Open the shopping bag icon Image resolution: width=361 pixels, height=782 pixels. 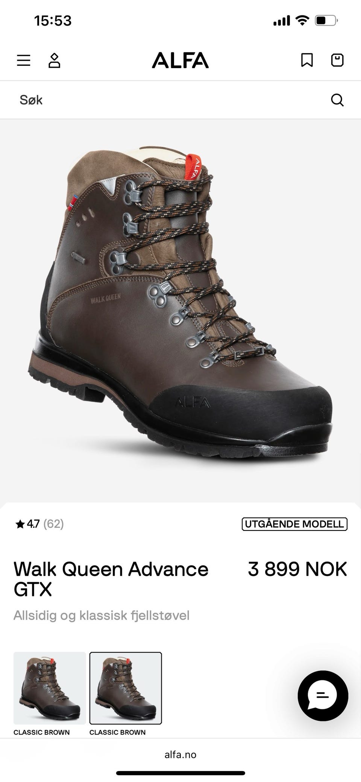pyautogui.click(x=337, y=60)
